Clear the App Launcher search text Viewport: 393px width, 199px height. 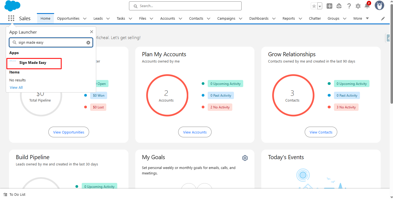88,43
